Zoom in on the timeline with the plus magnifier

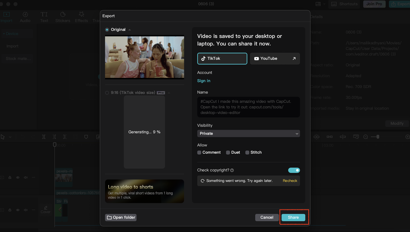coord(407,136)
